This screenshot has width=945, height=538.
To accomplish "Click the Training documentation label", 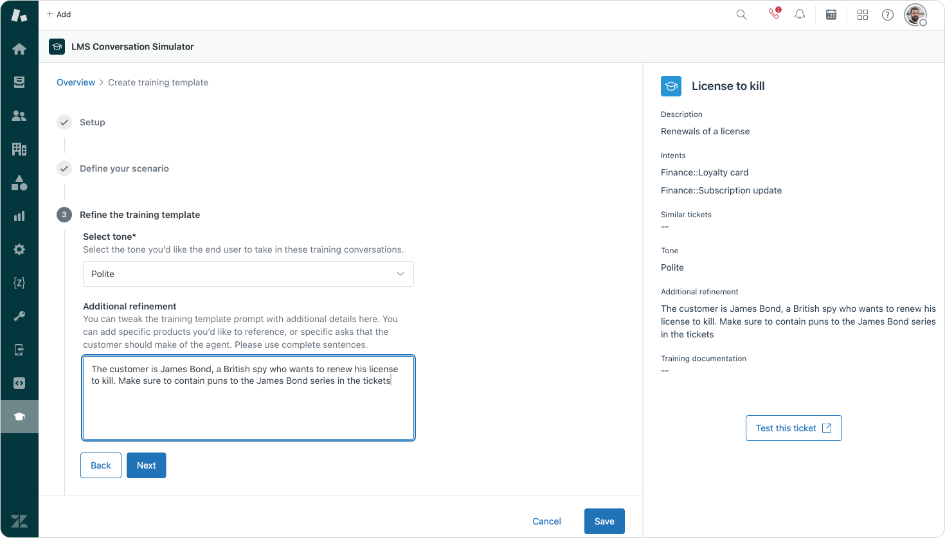I will 704,359.
